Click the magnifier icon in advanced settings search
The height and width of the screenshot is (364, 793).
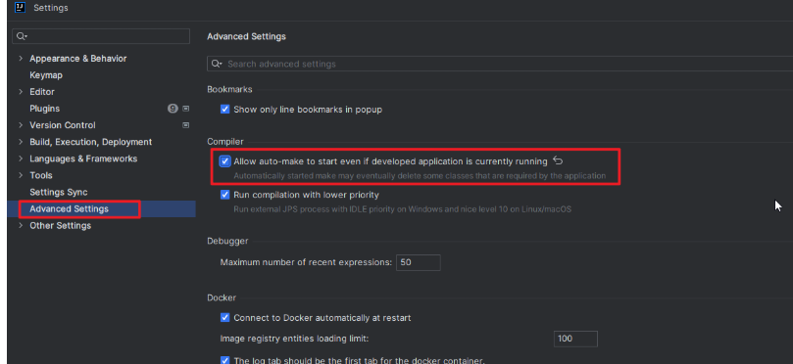(x=217, y=64)
